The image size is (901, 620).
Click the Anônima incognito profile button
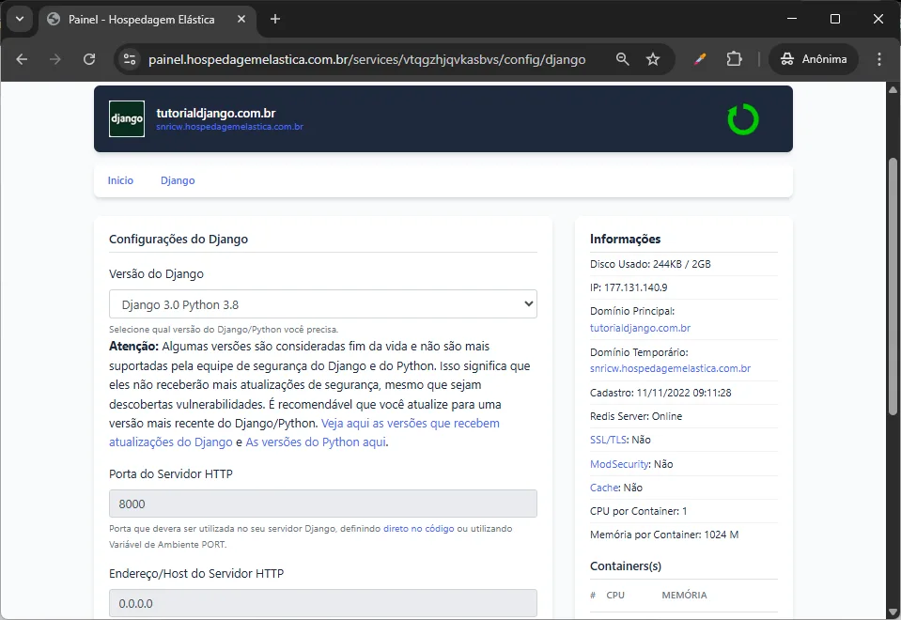point(813,59)
